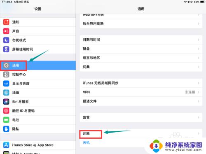Open 控制中心 in the sidebar
This screenshot has width=206, height=154.
38,75
